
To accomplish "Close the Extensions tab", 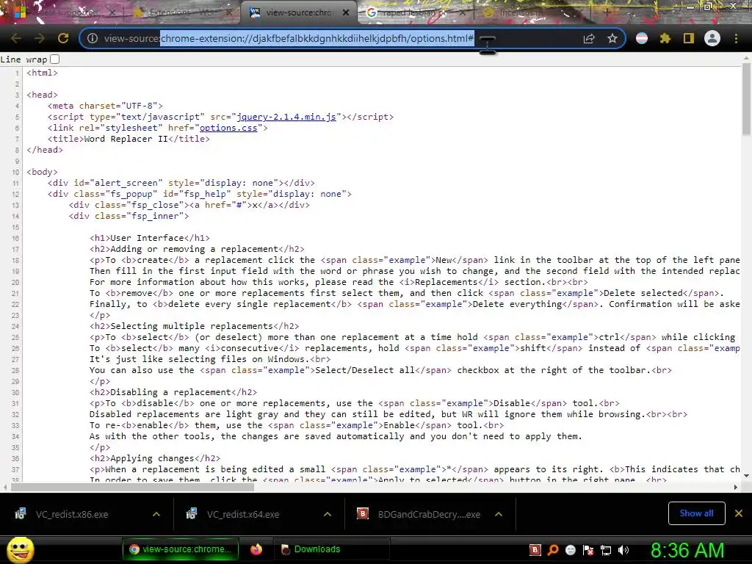I will point(228,12).
